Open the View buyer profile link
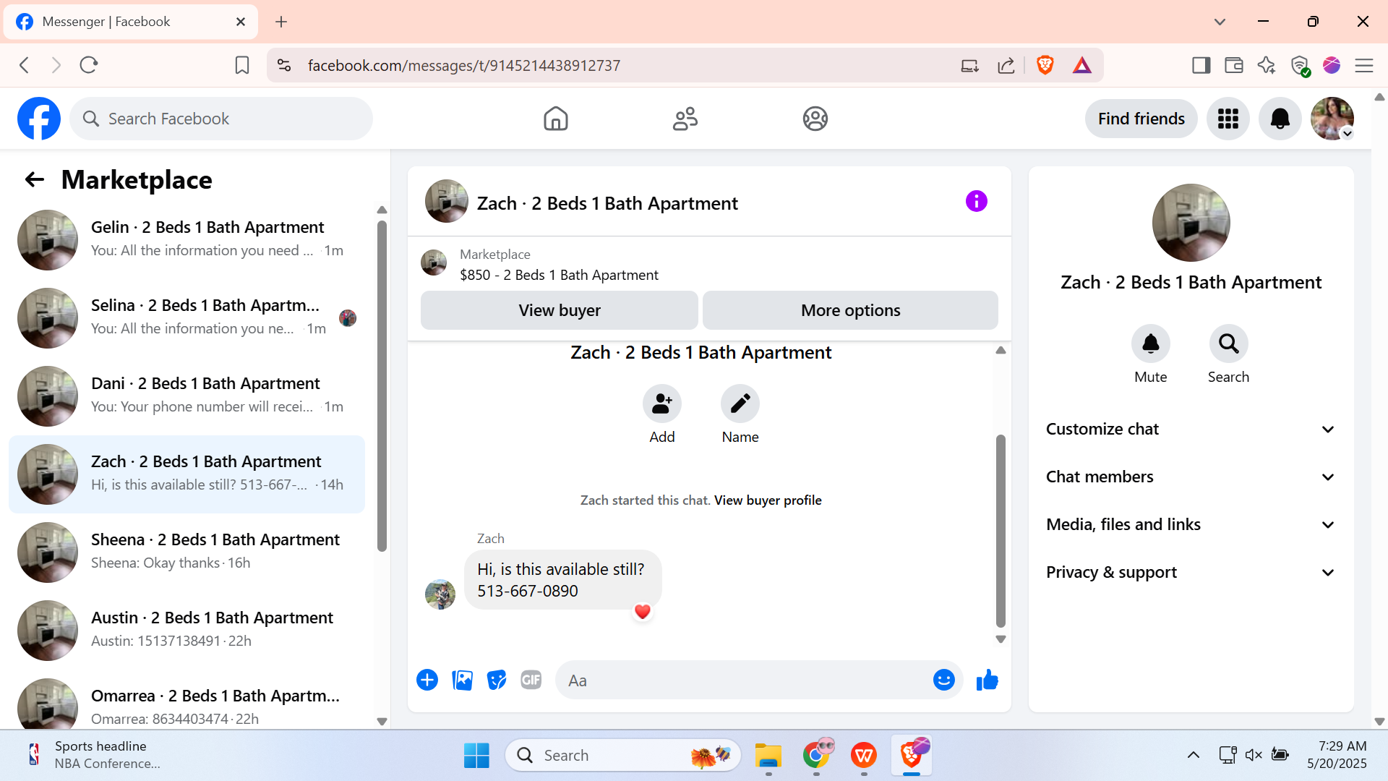Screen dimensions: 1388x781 pyautogui.click(x=768, y=500)
